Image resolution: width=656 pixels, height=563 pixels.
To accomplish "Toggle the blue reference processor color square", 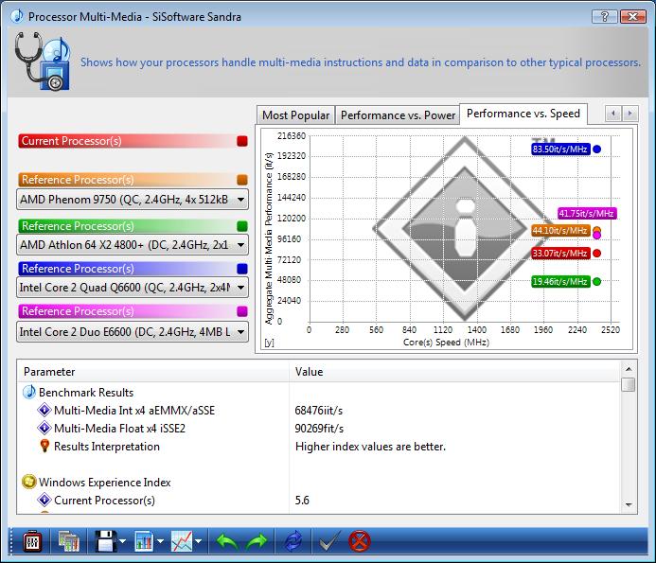I will click(x=242, y=269).
